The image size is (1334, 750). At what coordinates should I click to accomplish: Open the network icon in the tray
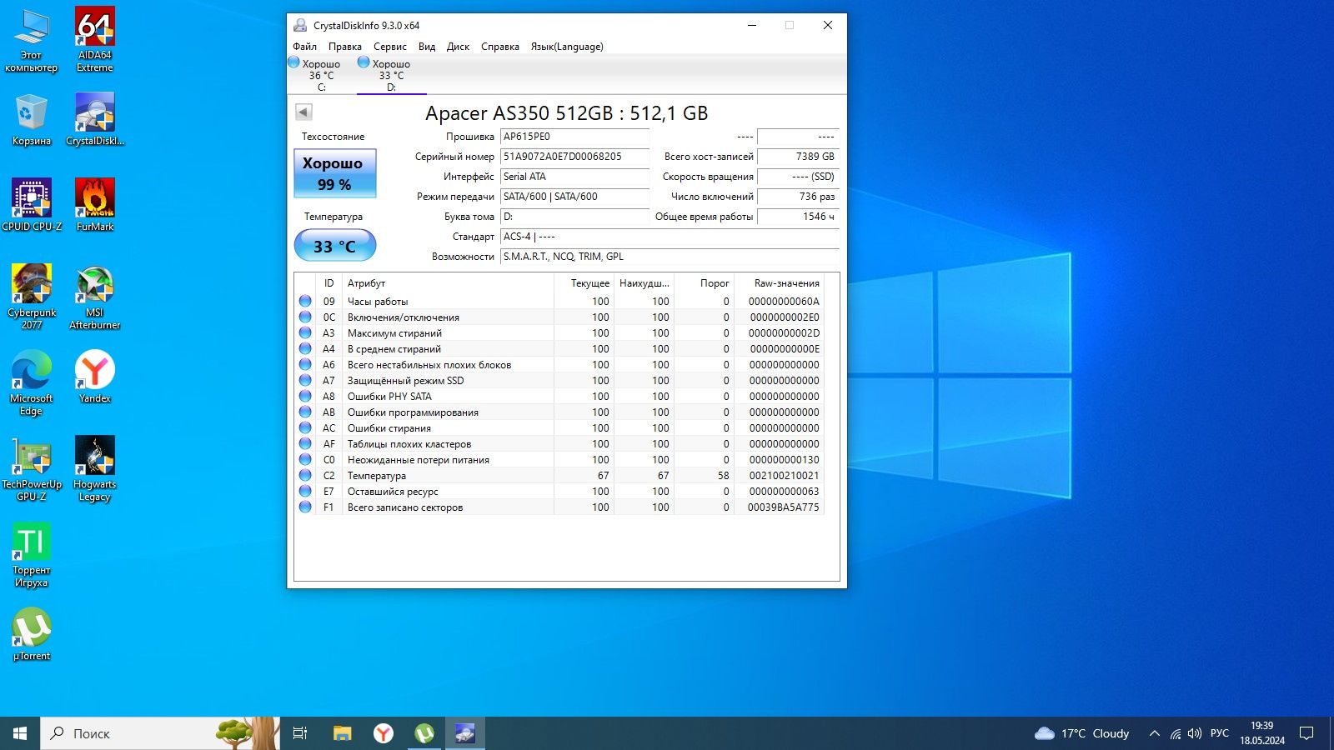coord(1175,733)
